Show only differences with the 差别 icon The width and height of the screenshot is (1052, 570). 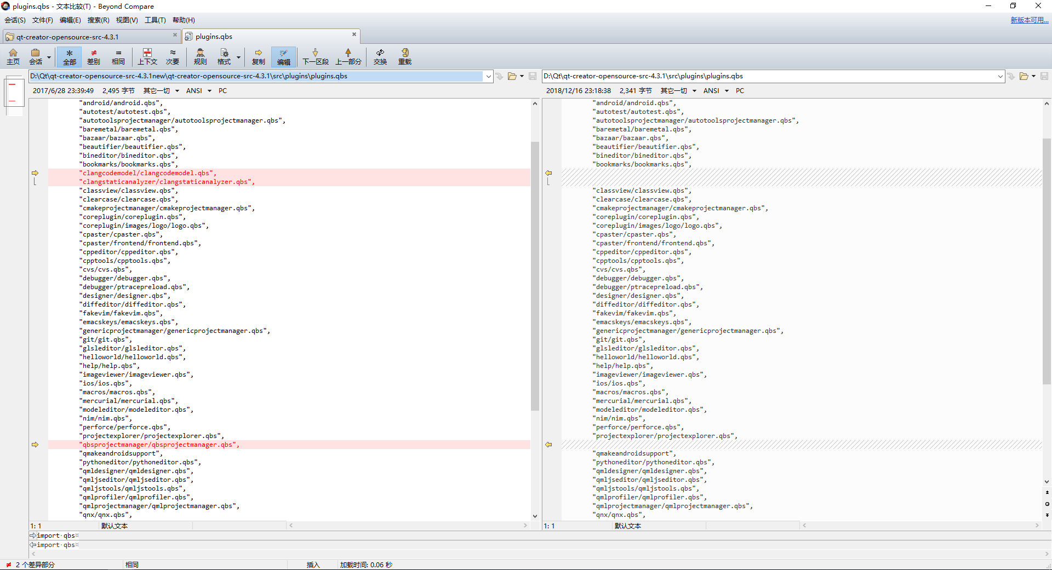pos(94,56)
